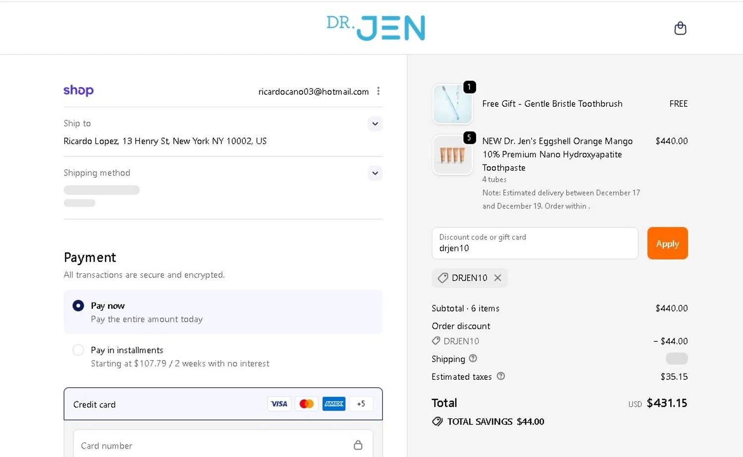Select Pay in installments option
The height and width of the screenshot is (457, 743).
(x=78, y=350)
